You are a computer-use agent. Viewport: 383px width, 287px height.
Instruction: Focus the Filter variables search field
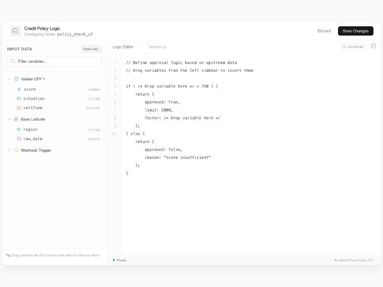click(57, 61)
